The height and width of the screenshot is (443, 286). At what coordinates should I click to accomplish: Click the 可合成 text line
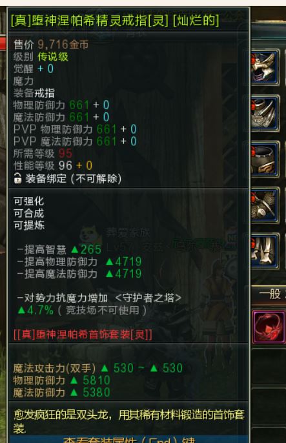[29, 213]
